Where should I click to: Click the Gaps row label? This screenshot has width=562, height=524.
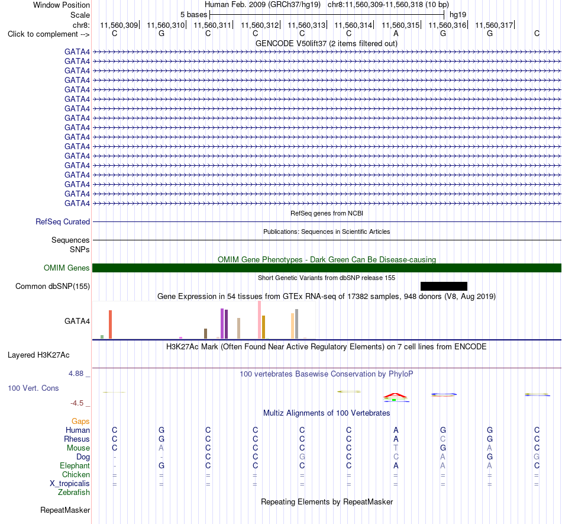(x=80, y=421)
